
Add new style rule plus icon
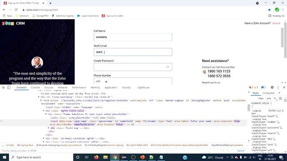point(275,98)
